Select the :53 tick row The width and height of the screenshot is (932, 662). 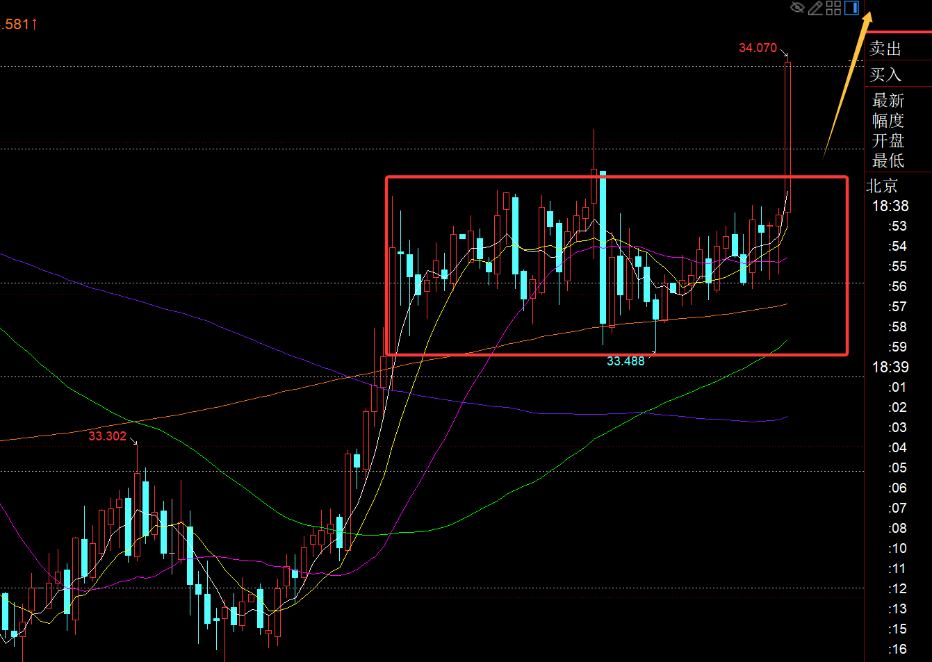(x=897, y=226)
